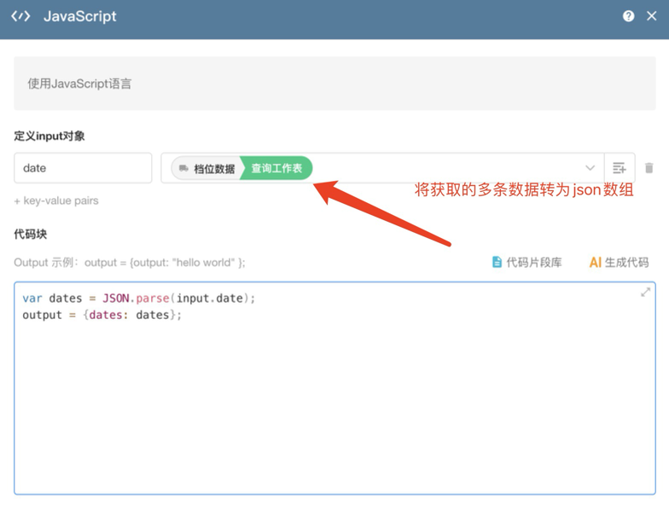This screenshot has height=505, width=669.
Task: Delete the date input row via trash icon
Action: [x=649, y=168]
